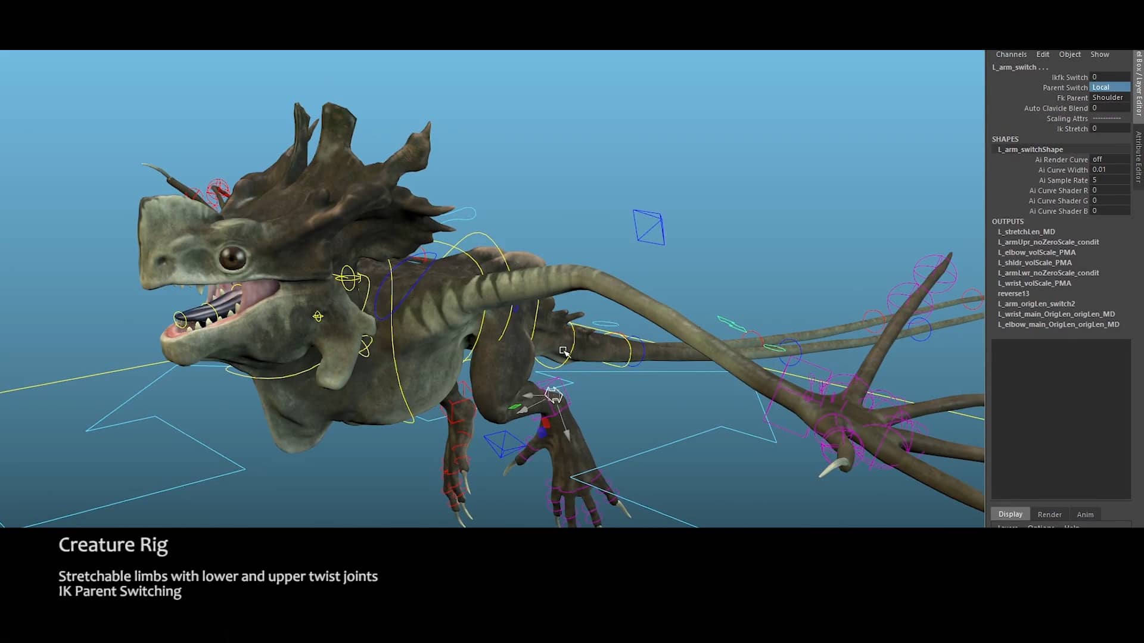Open the Edit menu next to Channels
The width and height of the screenshot is (1144, 643).
click(x=1043, y=54)
